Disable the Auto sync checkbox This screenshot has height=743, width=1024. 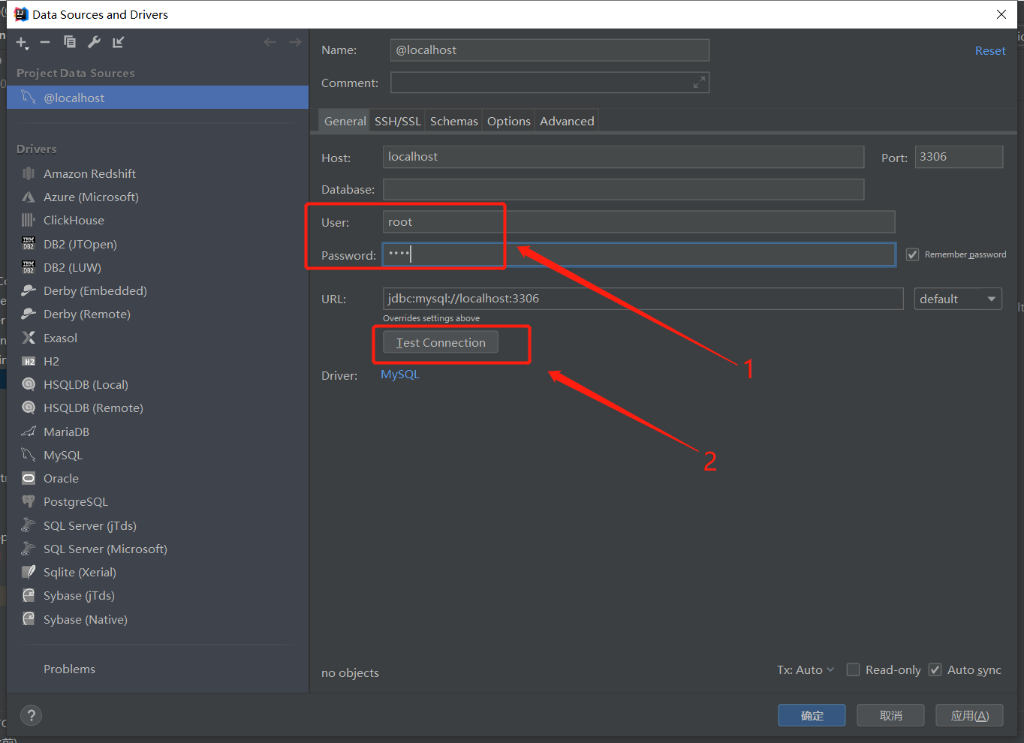(x=935, y=670)
